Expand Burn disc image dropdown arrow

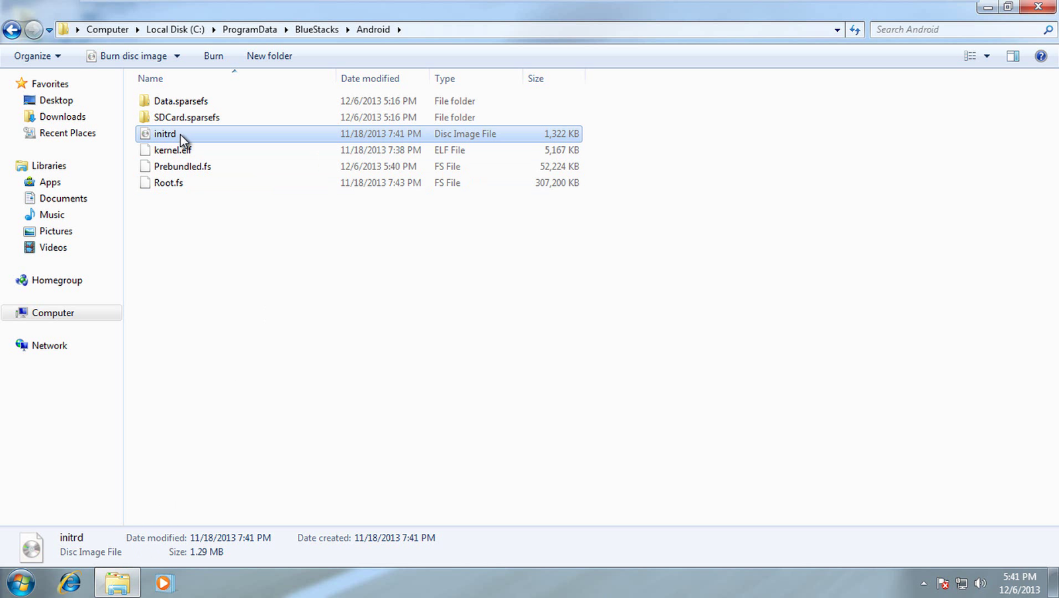[177, 56]
